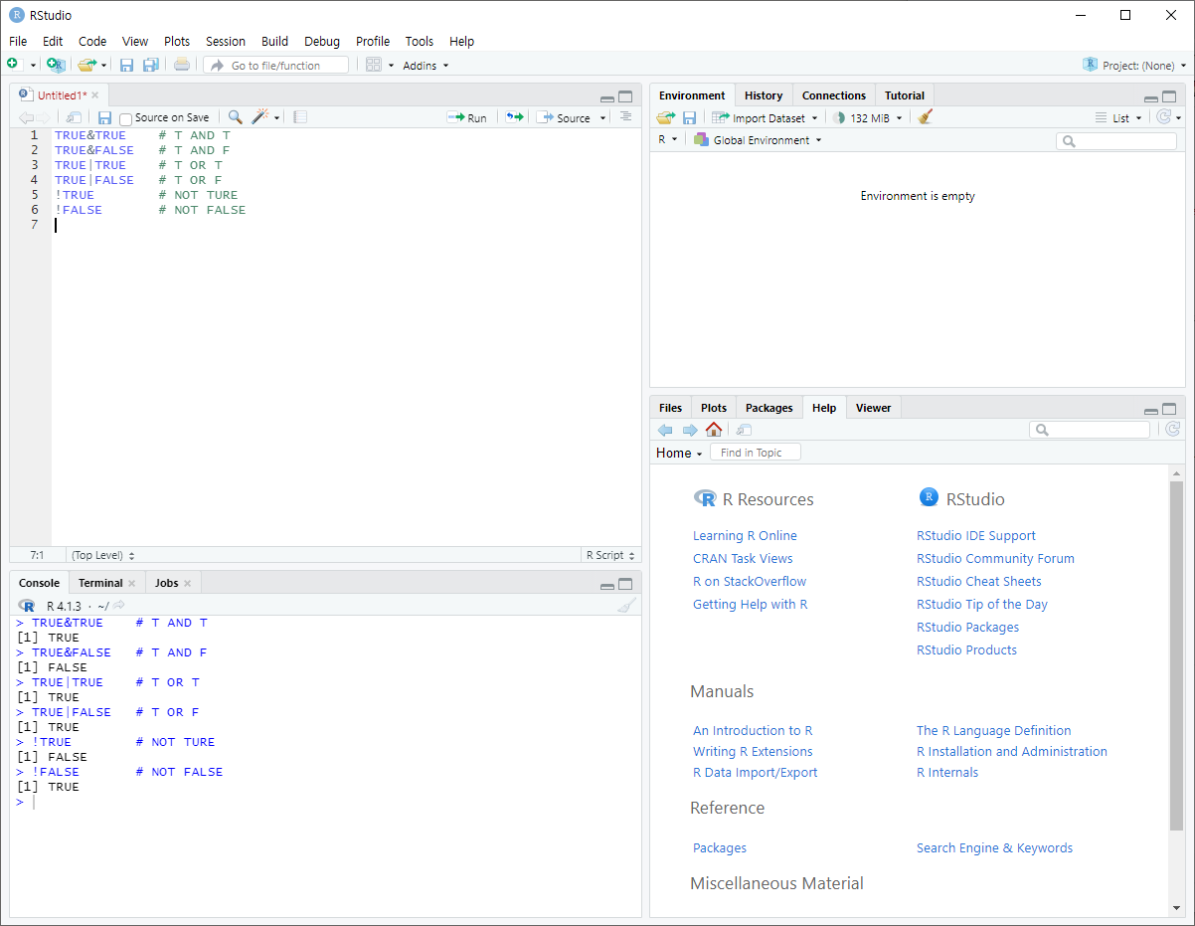Click the Run button
This screenshot has width=1195, height=926.
(467, 117)
